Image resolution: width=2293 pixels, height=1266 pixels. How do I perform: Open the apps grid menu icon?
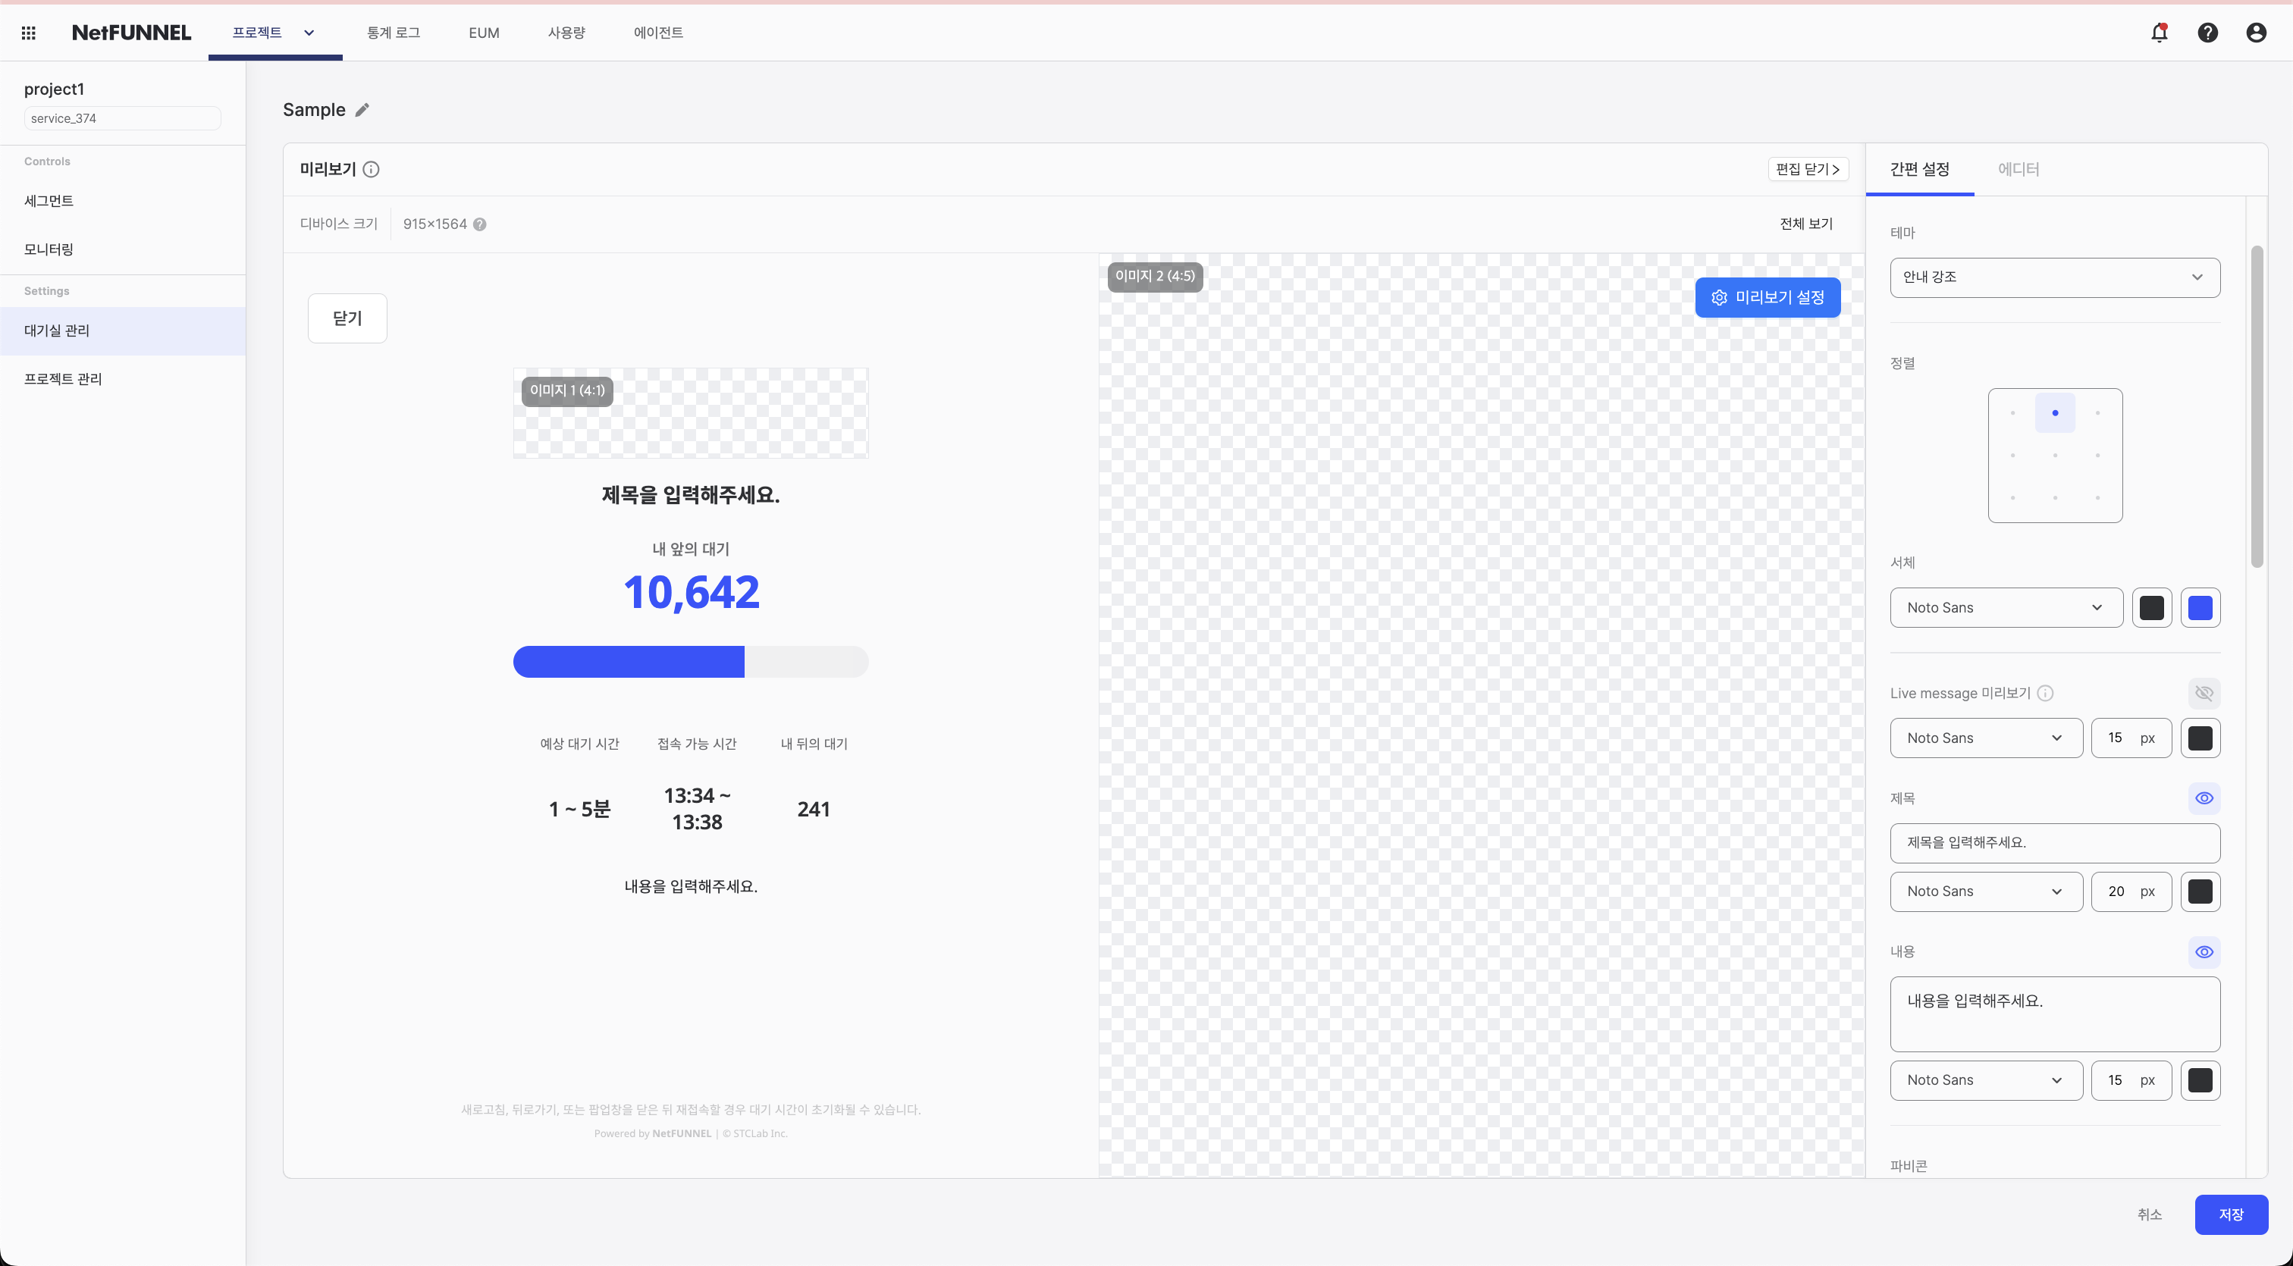tap(29, 33)
